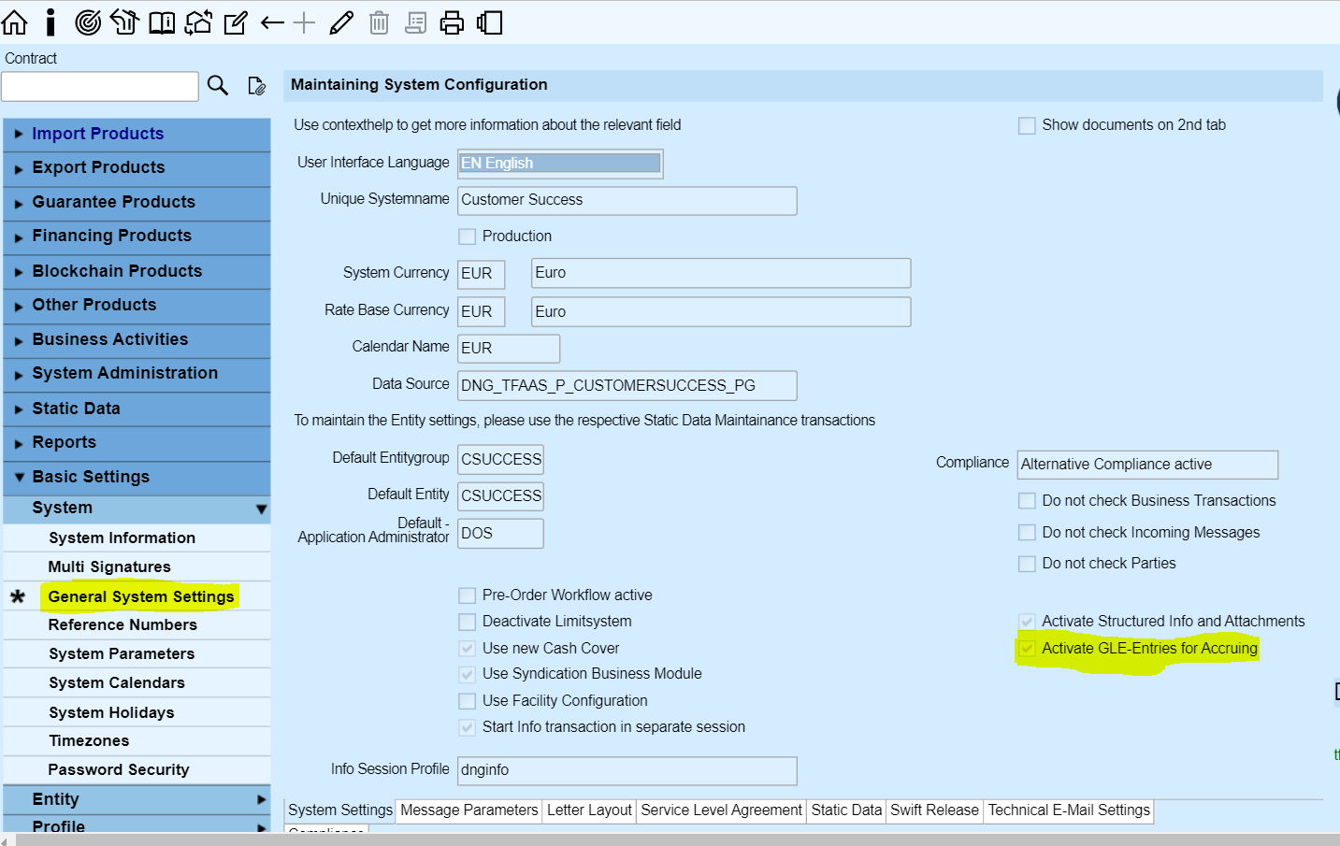Click the pencil edit icon in the toolbar

[341, 22]
